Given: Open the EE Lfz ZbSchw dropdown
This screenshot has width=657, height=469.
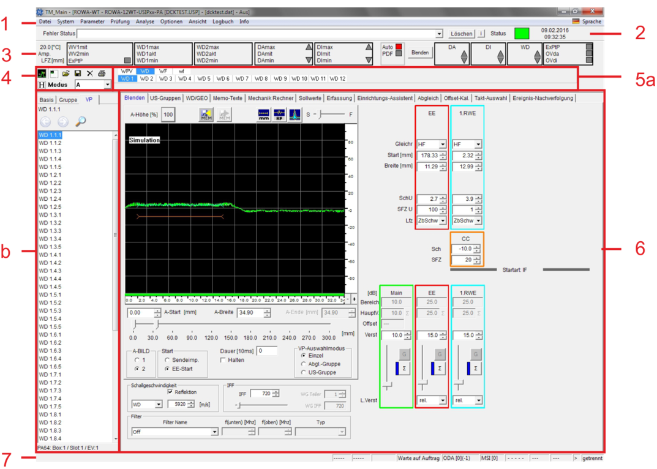Looking at the screenshot, I should (x=443, y=220).
